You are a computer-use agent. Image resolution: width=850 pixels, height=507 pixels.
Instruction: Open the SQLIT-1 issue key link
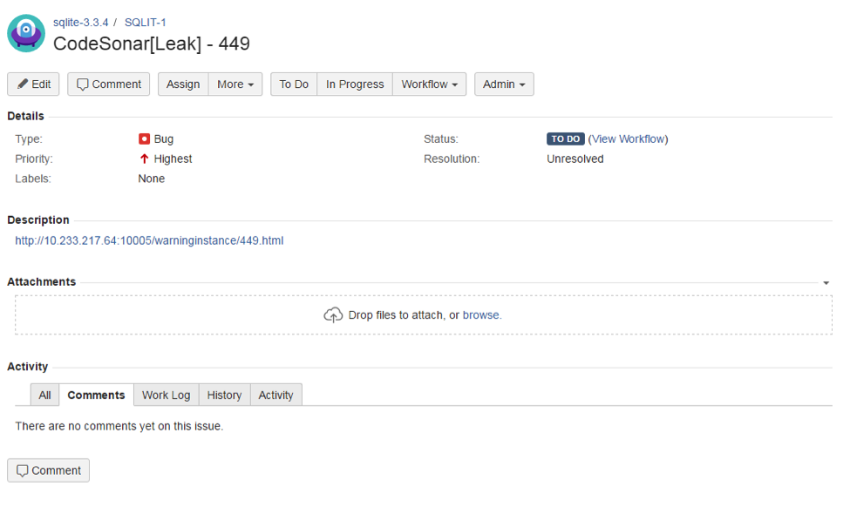[x=146, y=22]
